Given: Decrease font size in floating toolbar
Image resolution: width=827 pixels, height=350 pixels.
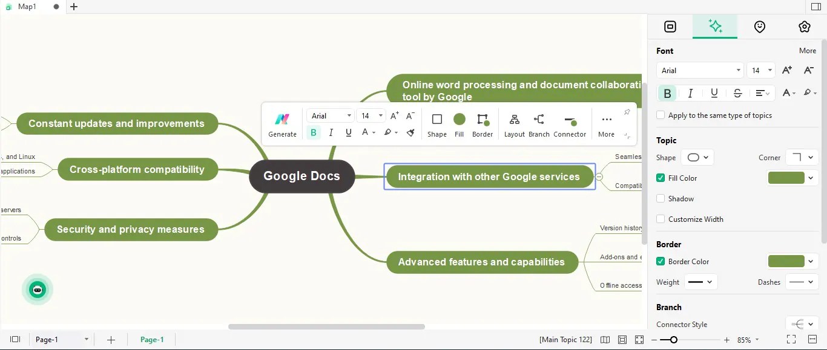Looking at the screenshot, I should 410,115.
